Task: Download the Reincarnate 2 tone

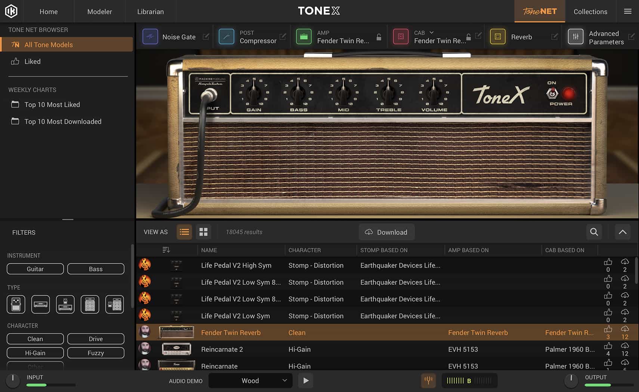Action: pyautogui.click(x=625, y=346)
